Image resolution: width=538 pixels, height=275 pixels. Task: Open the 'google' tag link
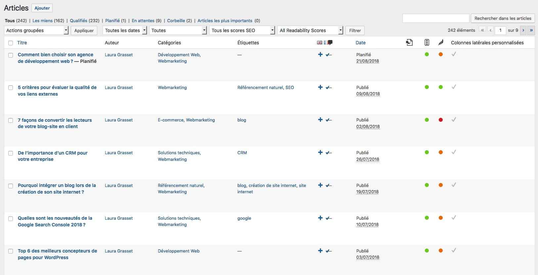(244, 218)
